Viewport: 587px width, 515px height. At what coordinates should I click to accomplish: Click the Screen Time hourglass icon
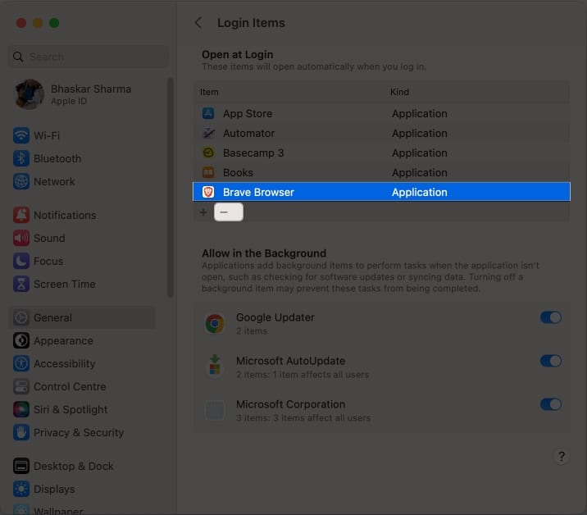click(x=21, y=284)
